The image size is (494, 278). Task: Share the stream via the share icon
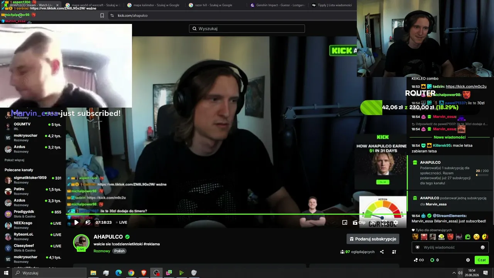pyautogui.click(x=382, y=252)
